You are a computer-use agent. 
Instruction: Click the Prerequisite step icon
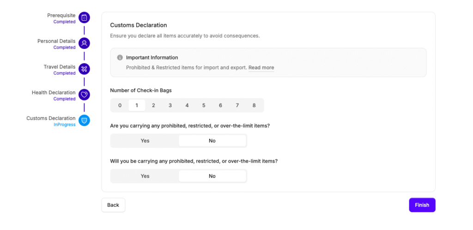[84, 18]
